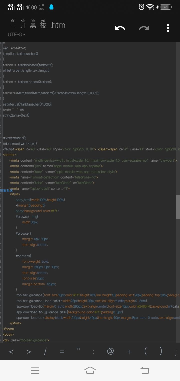The image size is (180, 381).
Task: Tap the undo arrow icon
Action: tap(120, 28)
